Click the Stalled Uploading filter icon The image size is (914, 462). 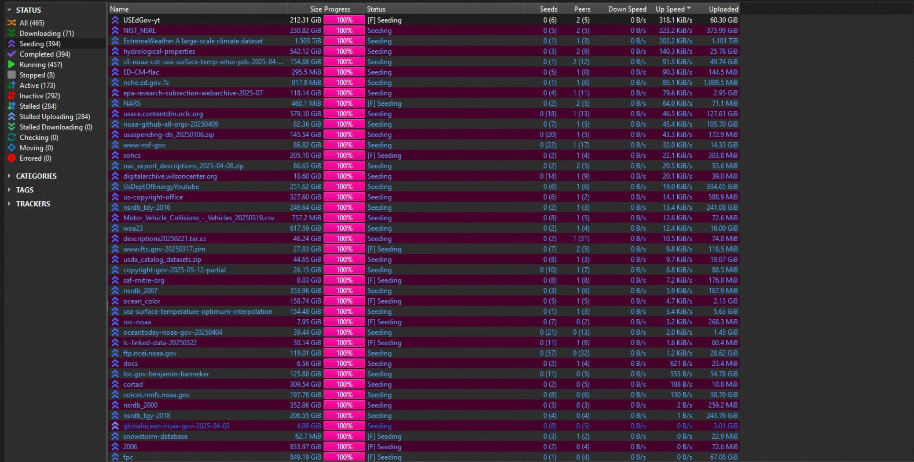(11, 116)
